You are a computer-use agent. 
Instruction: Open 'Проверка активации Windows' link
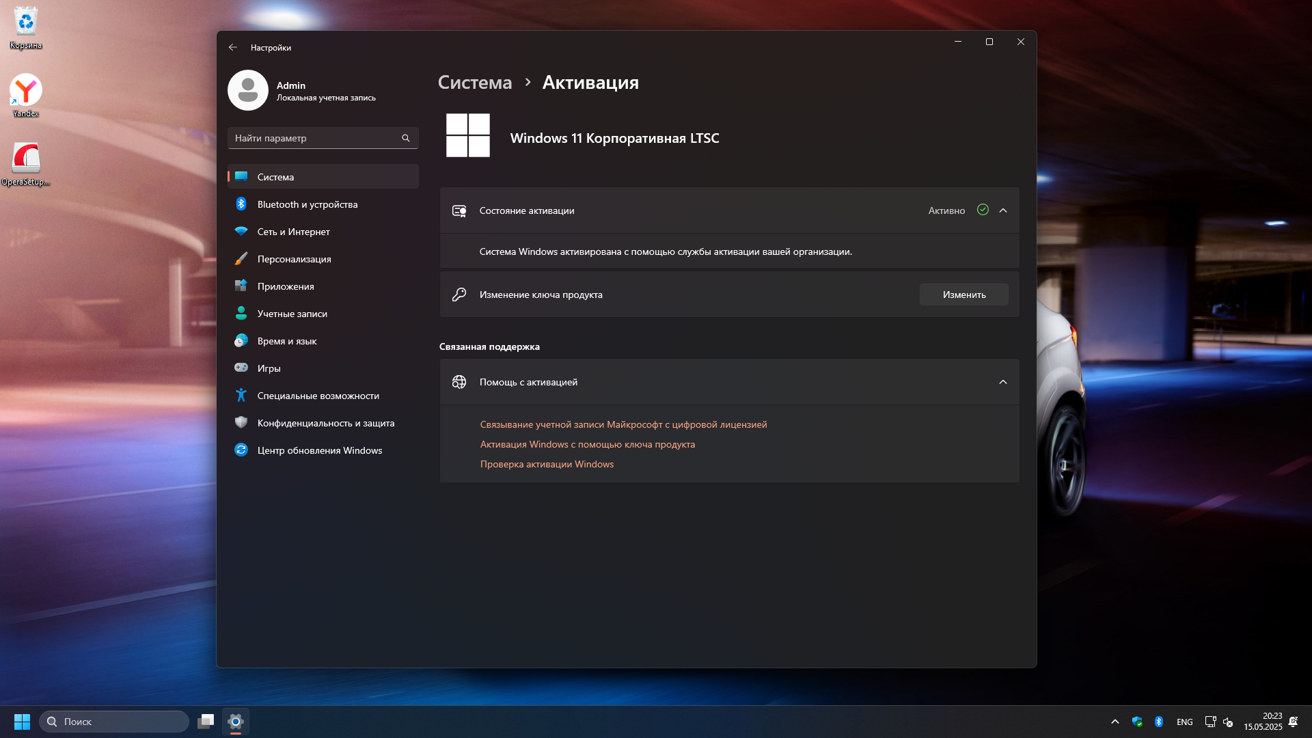[x=547, y=464]
